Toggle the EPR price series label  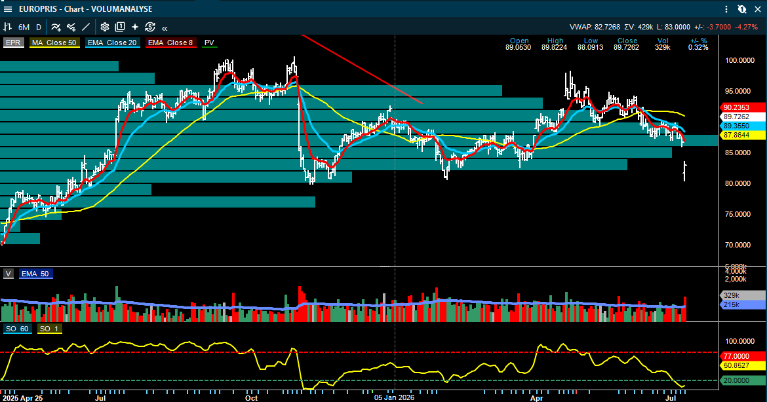tap(13, 43)
